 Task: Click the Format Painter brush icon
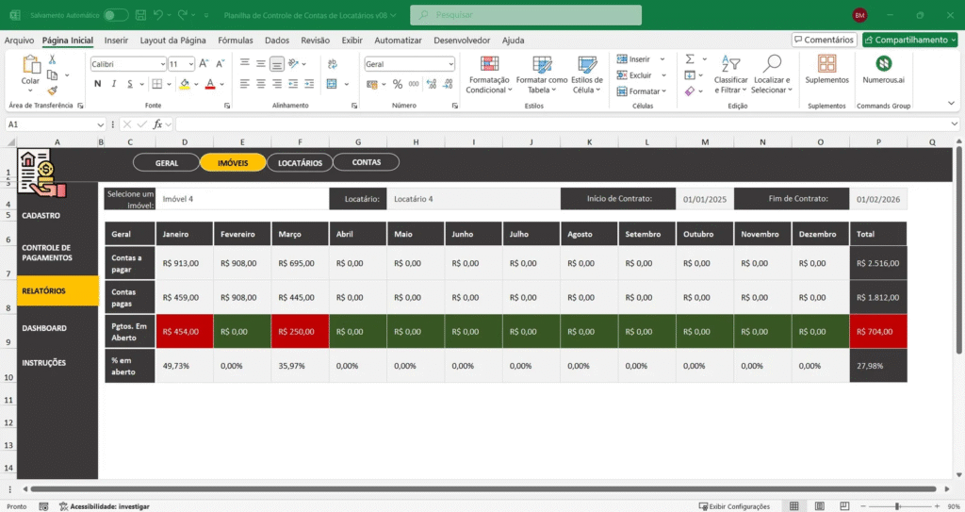pos(53,91)
